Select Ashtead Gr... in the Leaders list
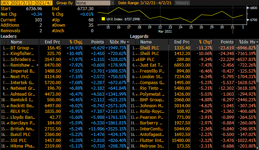The height and width of the screenshot is (150, 259). point(63,94)
